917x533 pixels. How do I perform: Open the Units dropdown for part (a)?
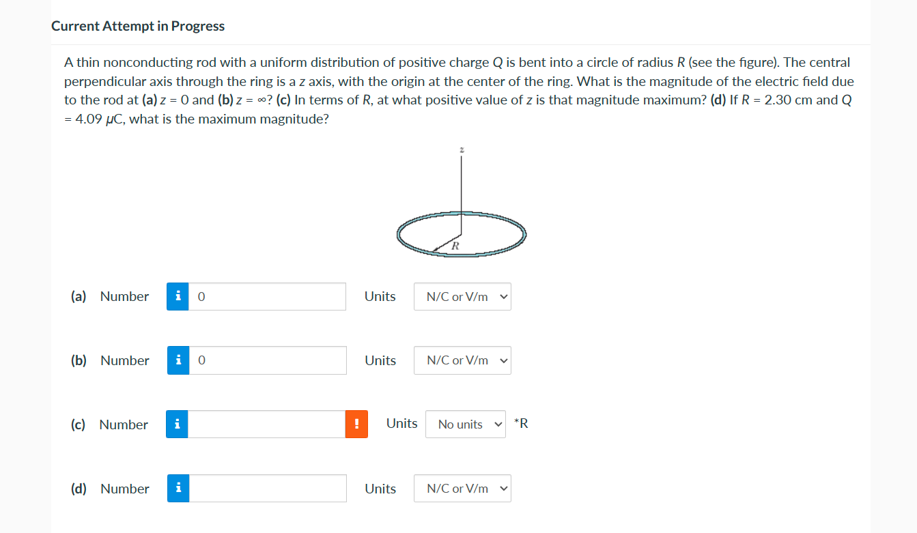(462, 296)
